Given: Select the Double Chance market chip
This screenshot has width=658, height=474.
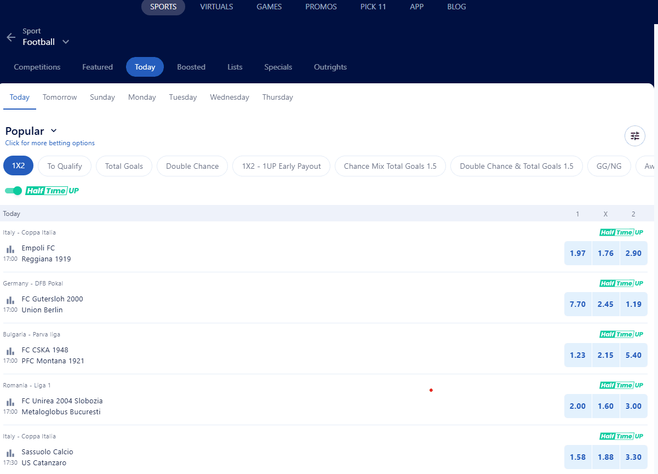Looking at the screenshot, I should point(192,166).
